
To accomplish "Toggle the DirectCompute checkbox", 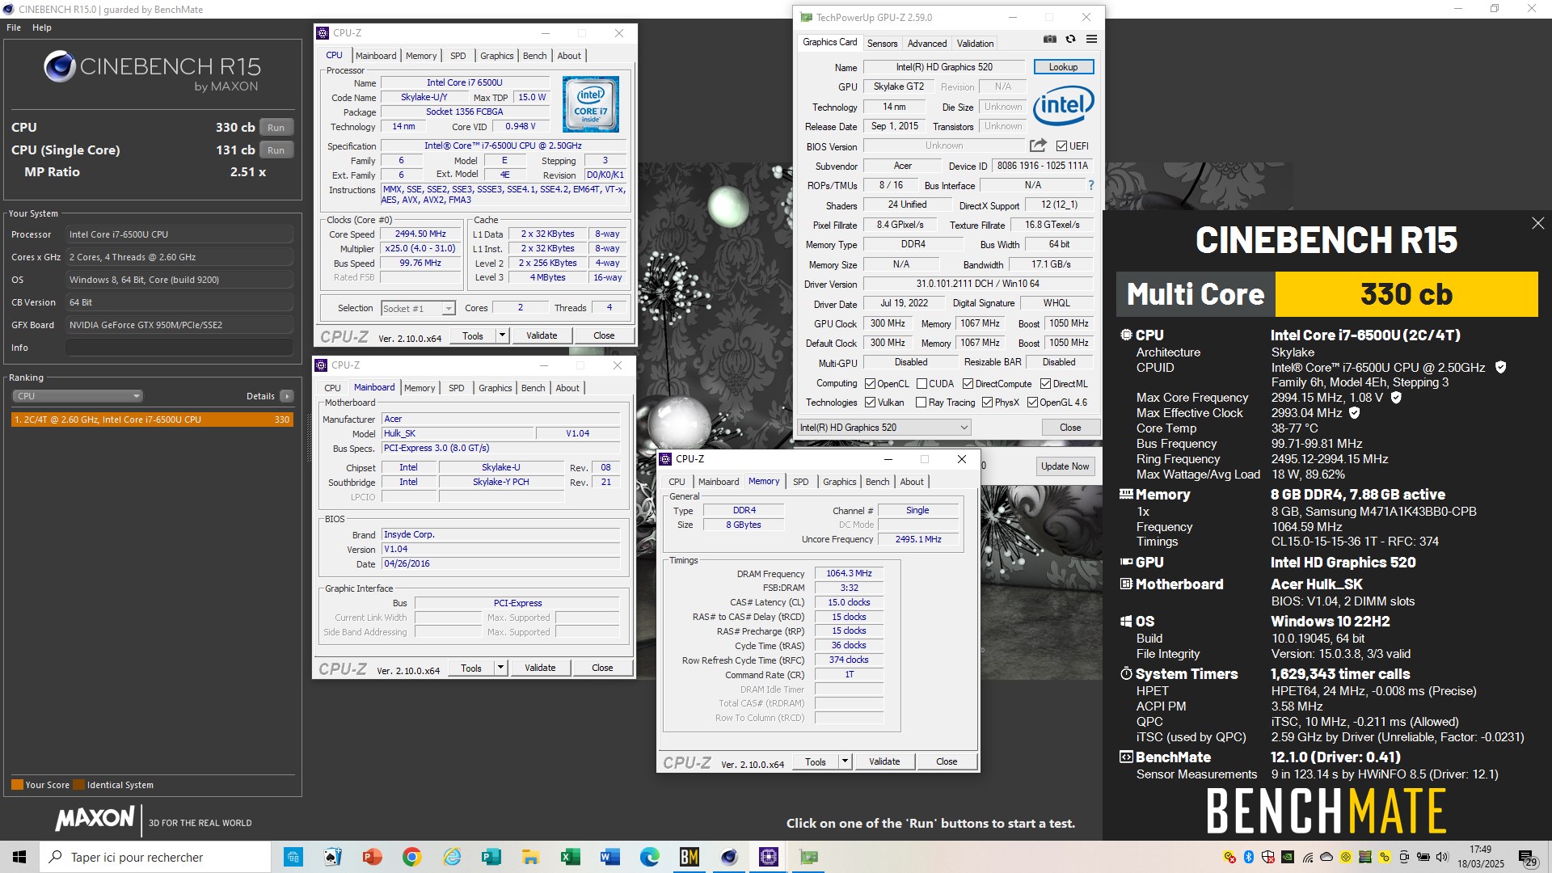I will click(x=968, y=384).
